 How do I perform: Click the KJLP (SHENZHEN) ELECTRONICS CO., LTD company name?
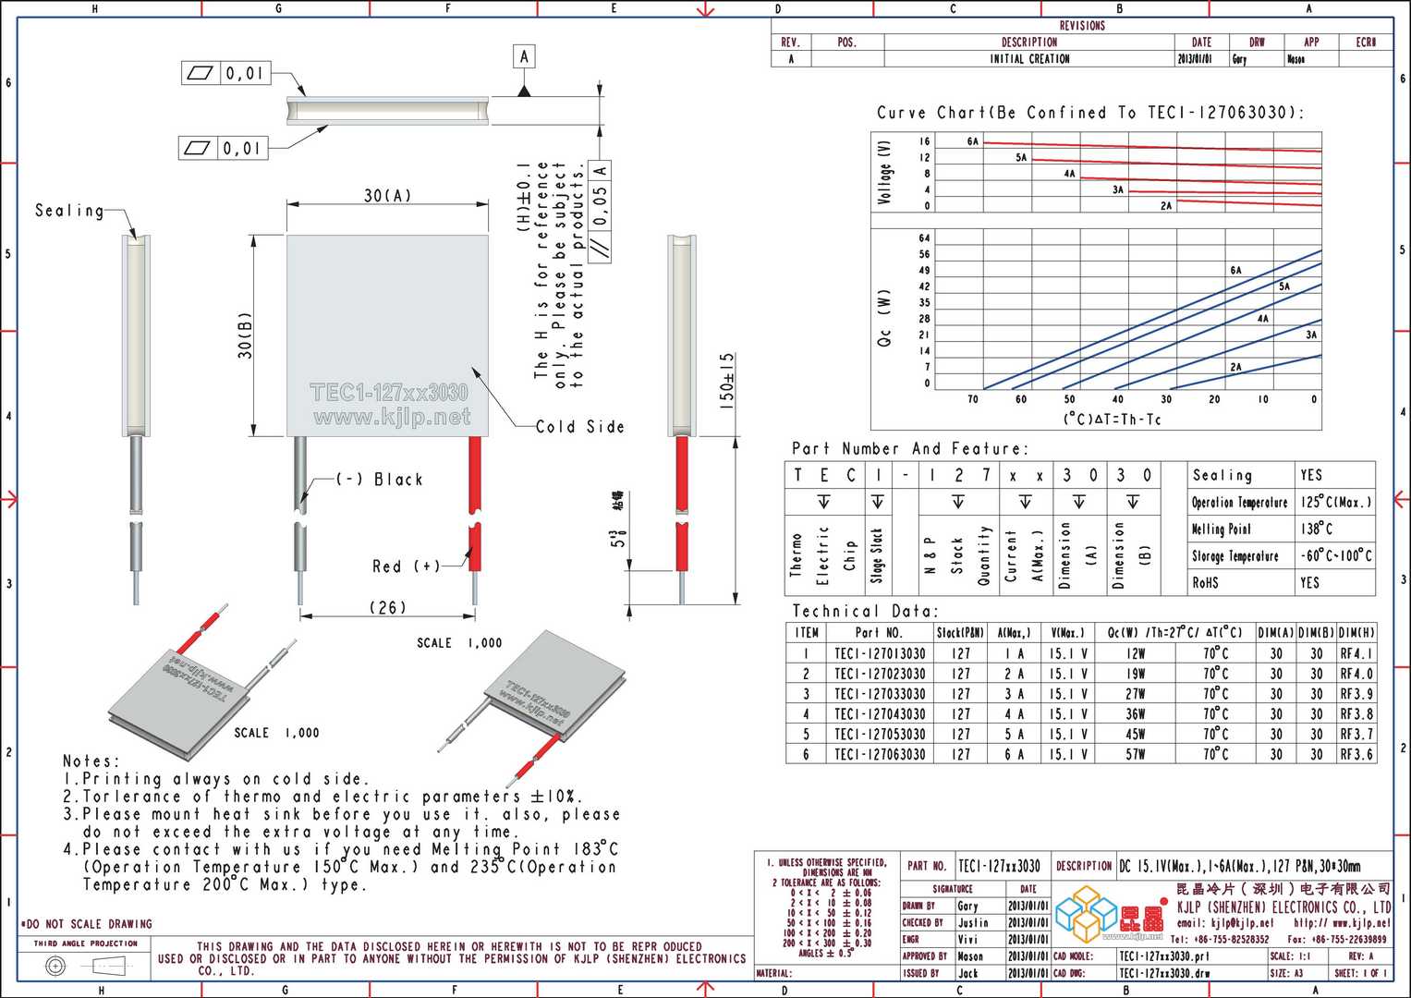(1283, 907)
